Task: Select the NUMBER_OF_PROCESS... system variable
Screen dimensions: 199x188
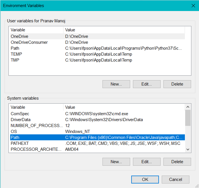Action: pyautogui.click(x=97, y=126)
